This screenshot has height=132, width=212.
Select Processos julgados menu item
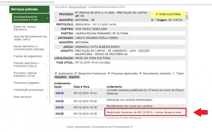26,83
